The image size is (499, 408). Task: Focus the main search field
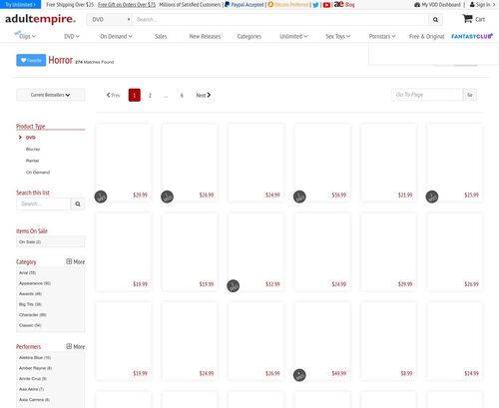[x=280, y=20]
